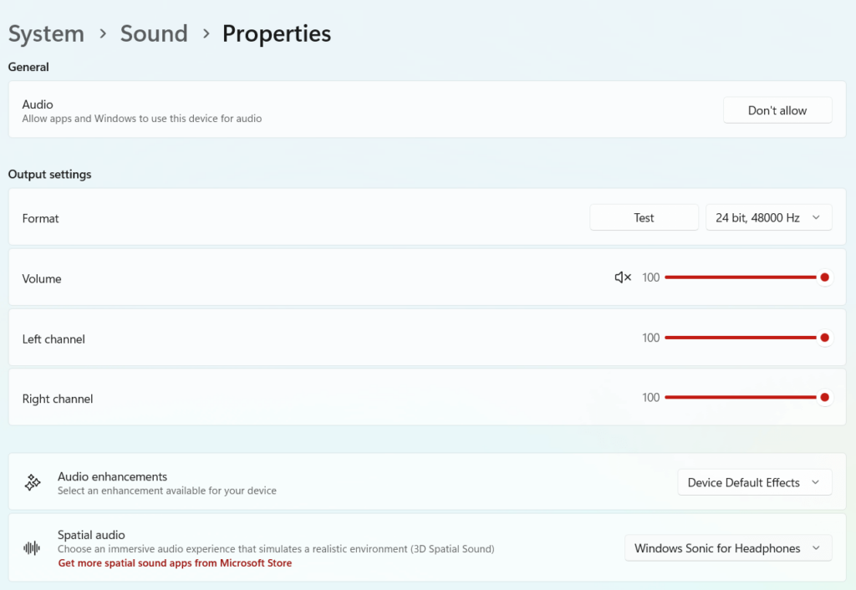
Task: Click the Properties page heading
Action: click(x=277, y=33)
